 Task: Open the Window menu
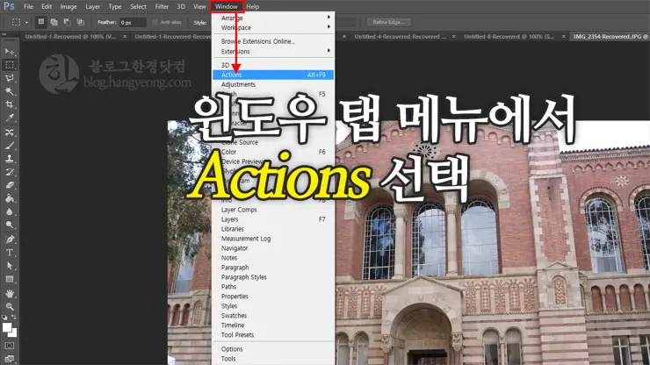point(227,7)
